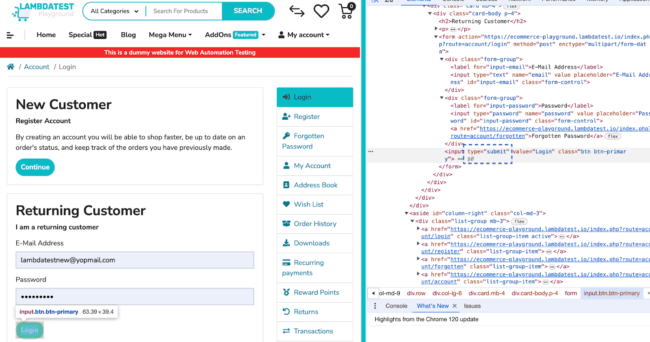The width and height of the screenshot is (650, 342).
Task: Open the hamburger side menu icon
Action: point(10,35)
